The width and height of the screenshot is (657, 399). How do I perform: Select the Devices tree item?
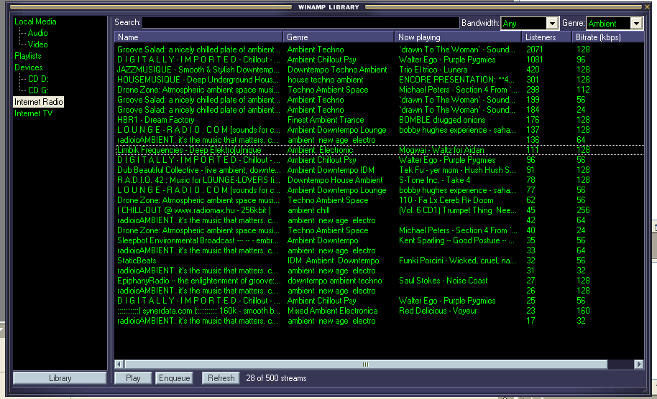(x=29, y=67)
